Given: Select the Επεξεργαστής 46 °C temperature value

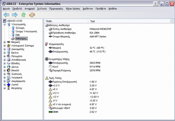Looking at the screenshot, I should coord(98,52).
